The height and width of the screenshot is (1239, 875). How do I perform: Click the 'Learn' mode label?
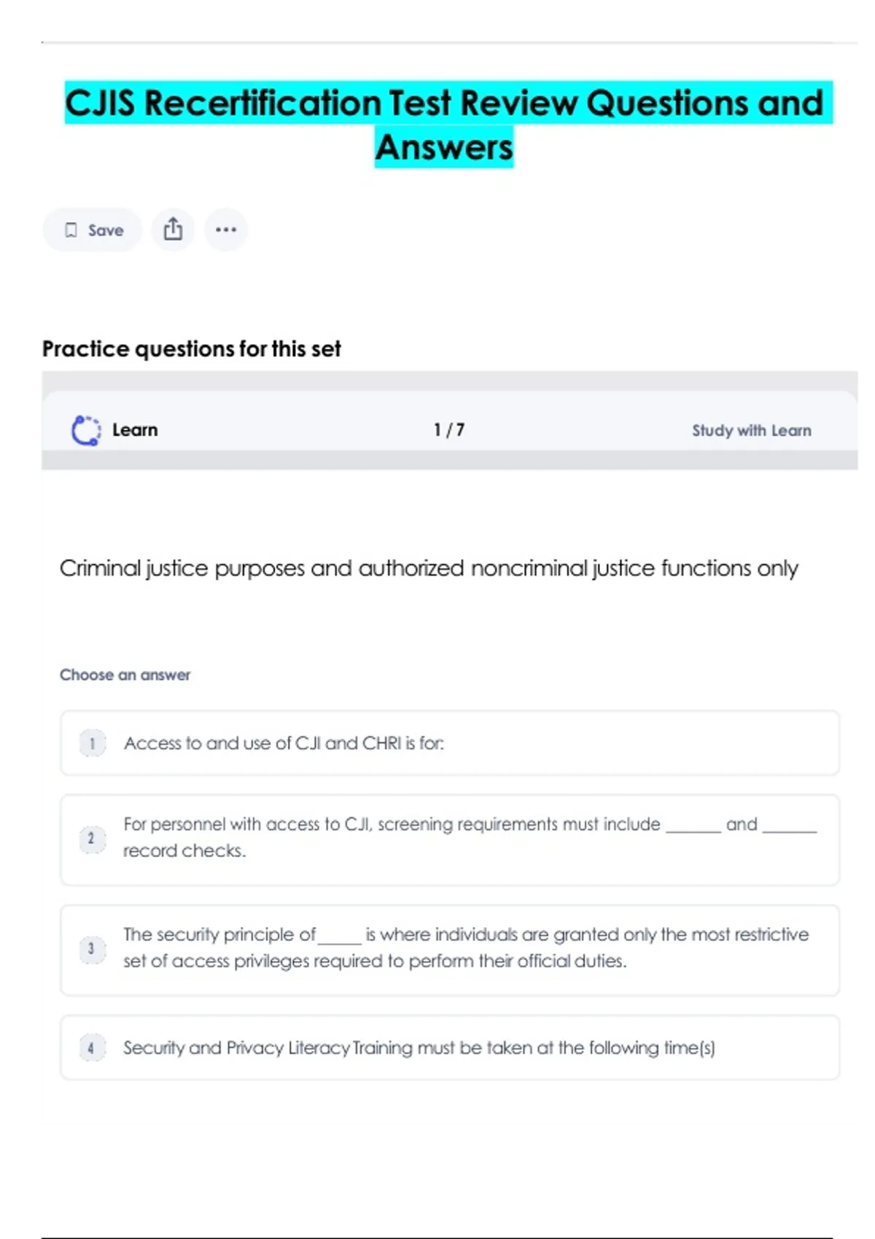[135, 430]
